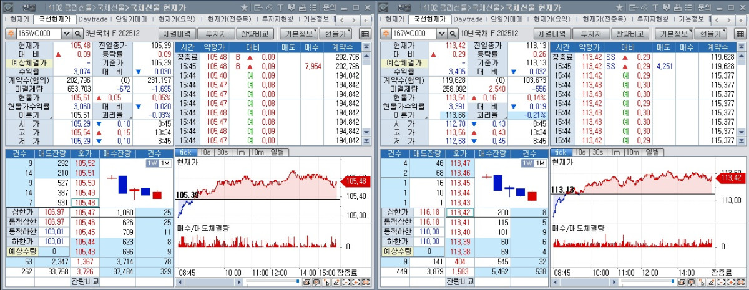This screenshot has width=749, height=290.
Task: Open help question icon in left window title bar
Action: pyautogui.click(x=291, y=7)
